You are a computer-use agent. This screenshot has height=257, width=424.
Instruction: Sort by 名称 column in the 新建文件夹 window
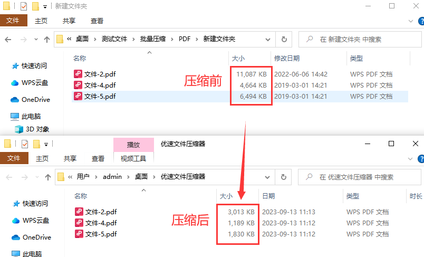click(x=80, y=59)
